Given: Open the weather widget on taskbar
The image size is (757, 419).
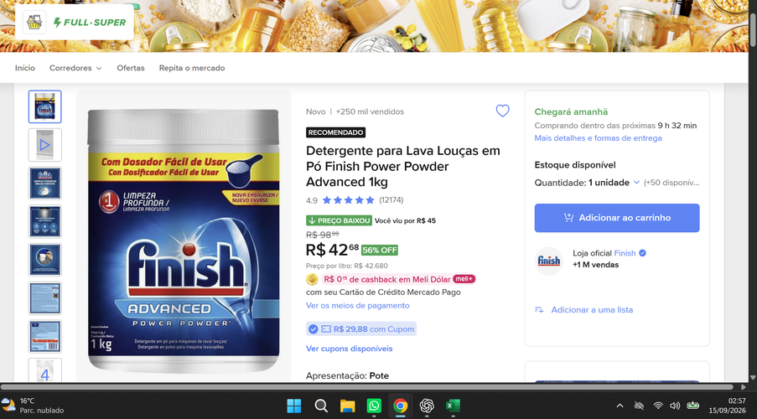Looking at the screenshot, I should [33, 406].
